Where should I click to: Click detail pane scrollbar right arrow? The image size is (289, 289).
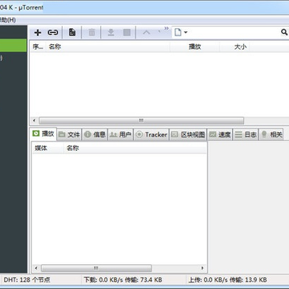coord(202,268)
